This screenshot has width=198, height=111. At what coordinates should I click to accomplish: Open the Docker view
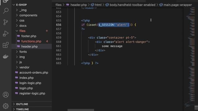pyautogui.click(x=6, y=56)
